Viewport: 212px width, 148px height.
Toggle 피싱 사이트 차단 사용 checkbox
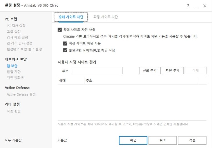[65, 43]
